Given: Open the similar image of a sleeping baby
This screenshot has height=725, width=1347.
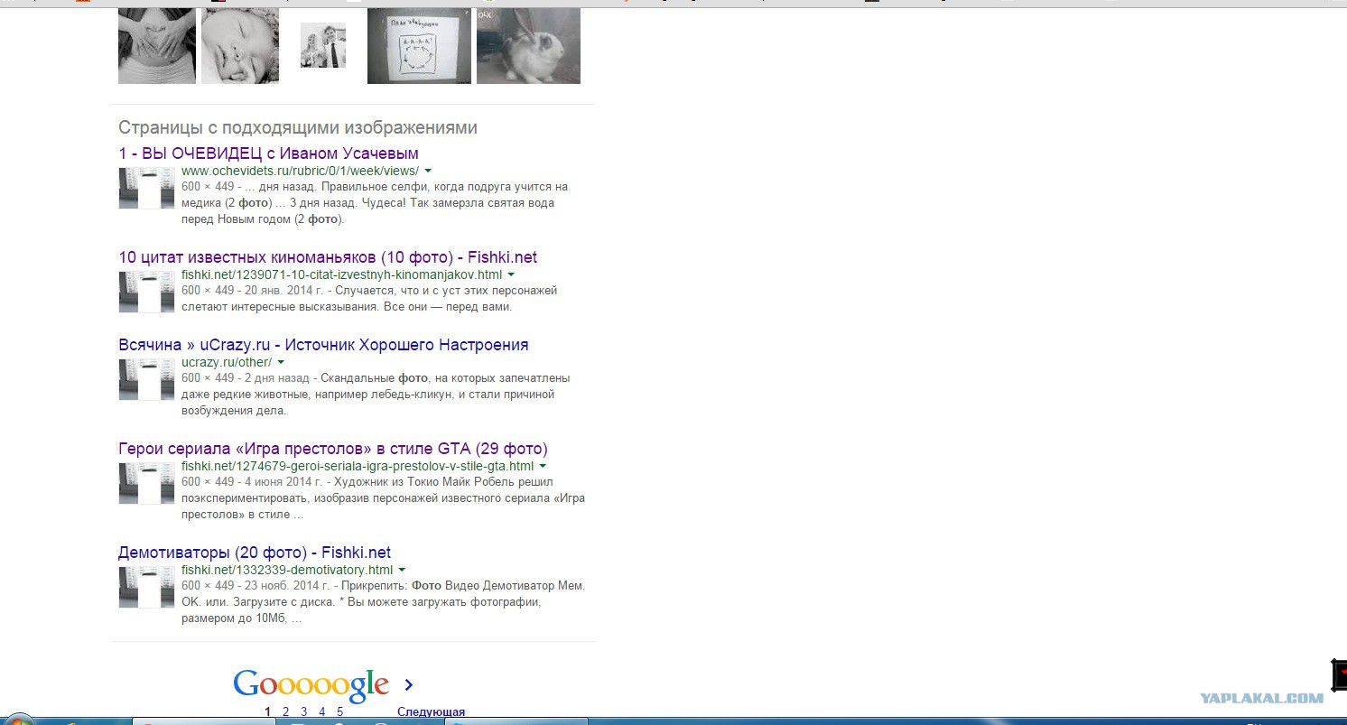Looking at the screenshot, I should coord(240,46).
